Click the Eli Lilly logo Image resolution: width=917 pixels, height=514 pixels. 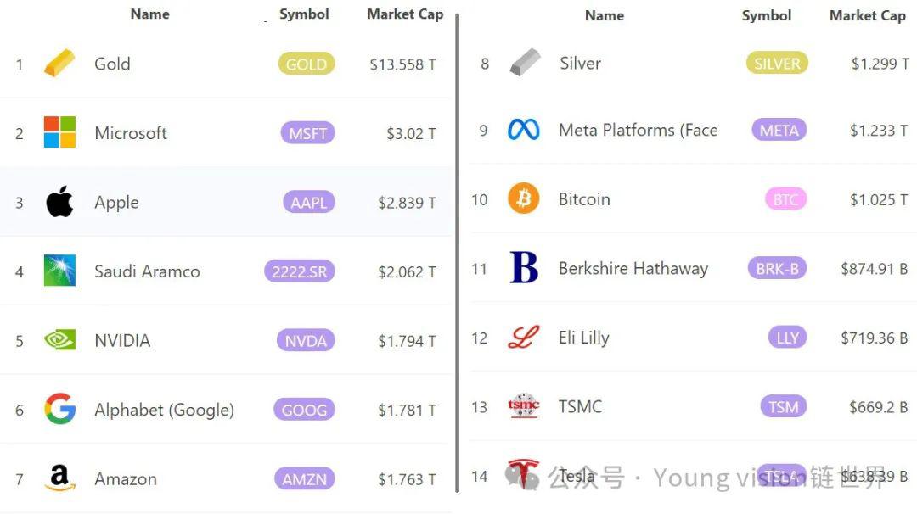click(x=523, y=337)
